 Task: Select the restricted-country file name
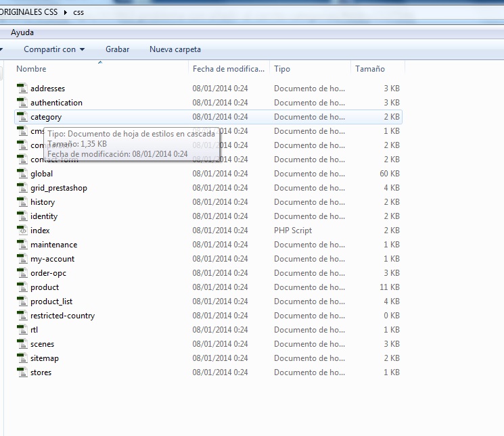tap(63, 316)
